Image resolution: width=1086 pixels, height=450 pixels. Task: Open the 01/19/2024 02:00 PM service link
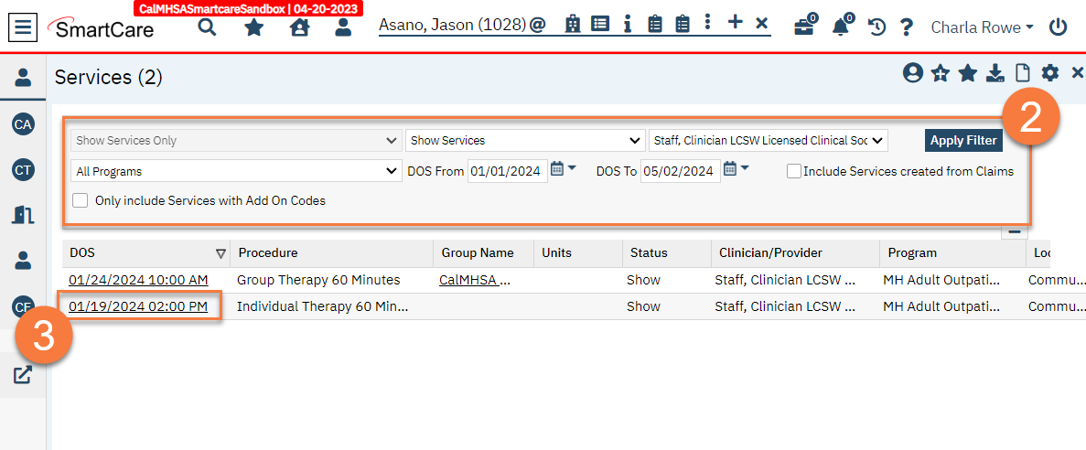(x=138, y=306)
